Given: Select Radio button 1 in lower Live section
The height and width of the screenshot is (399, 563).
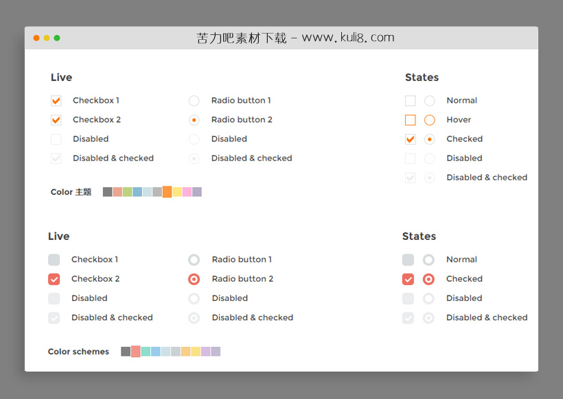Looking at the screenshot, I should point(194,260).
